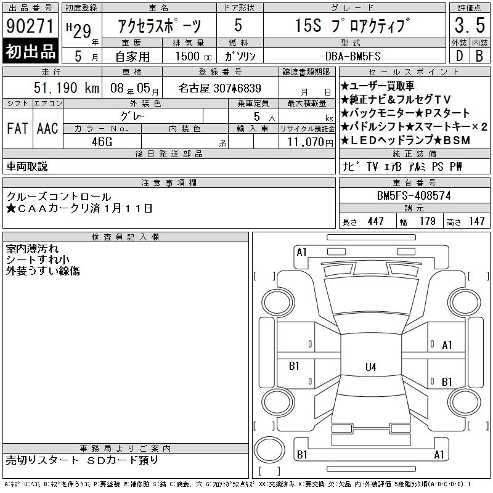Click registration number 名古屋 307ホ6839
493x493 pixels.
[220, 88]
